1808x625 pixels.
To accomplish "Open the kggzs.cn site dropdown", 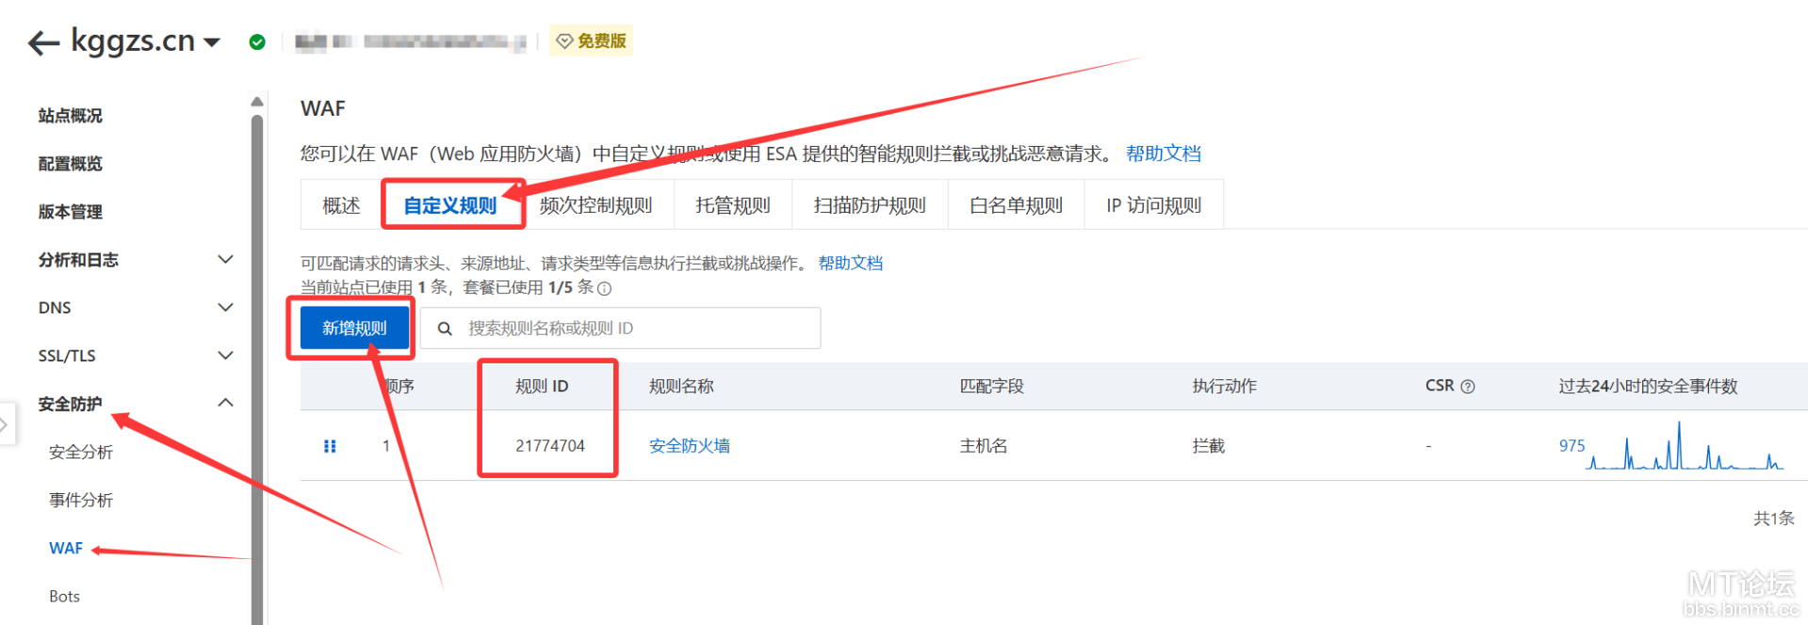I will point(212,42).
